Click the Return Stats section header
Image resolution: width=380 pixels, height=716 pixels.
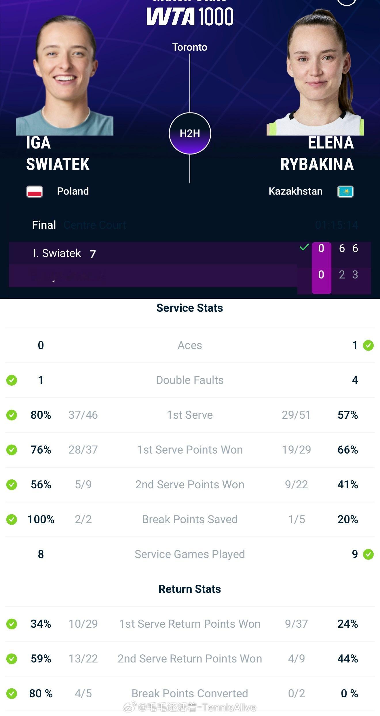[x=190, y=589]
